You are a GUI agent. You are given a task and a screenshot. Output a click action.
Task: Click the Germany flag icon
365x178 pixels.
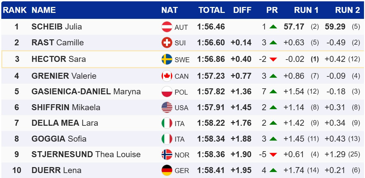tap(167, 170)
